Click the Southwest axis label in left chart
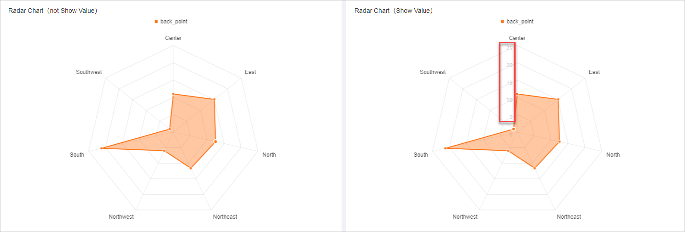The width and height of the screenshot is (685, 232). 89,72
